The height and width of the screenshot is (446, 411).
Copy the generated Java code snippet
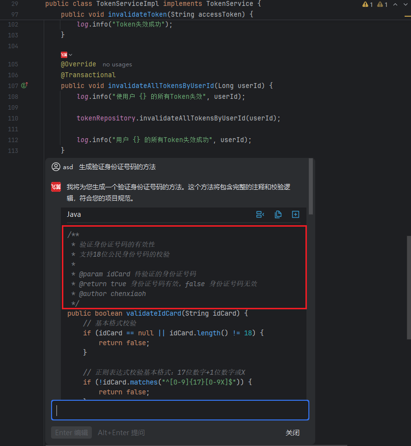[x=278, y=214]
